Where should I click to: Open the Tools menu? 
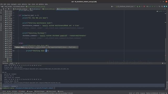(33, 4)
